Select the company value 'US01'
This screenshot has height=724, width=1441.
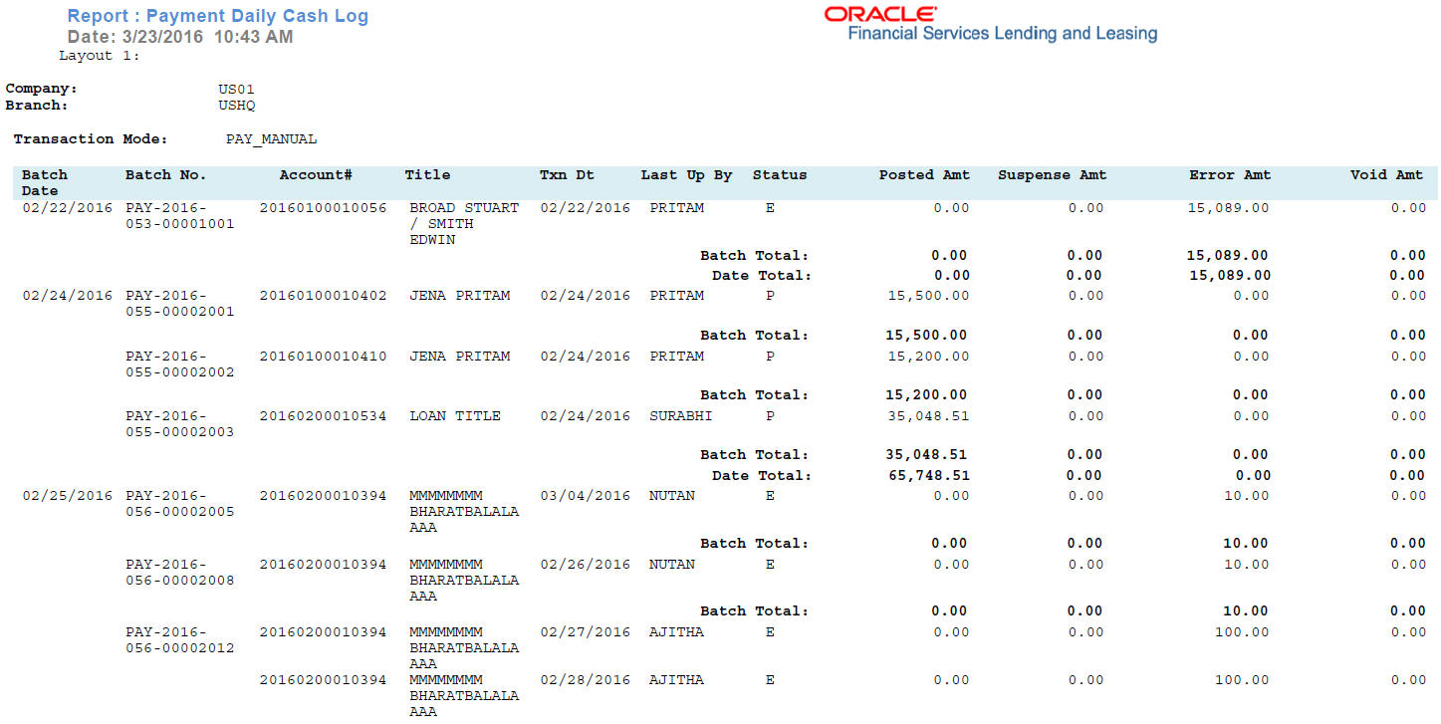(x=237, y=89)
